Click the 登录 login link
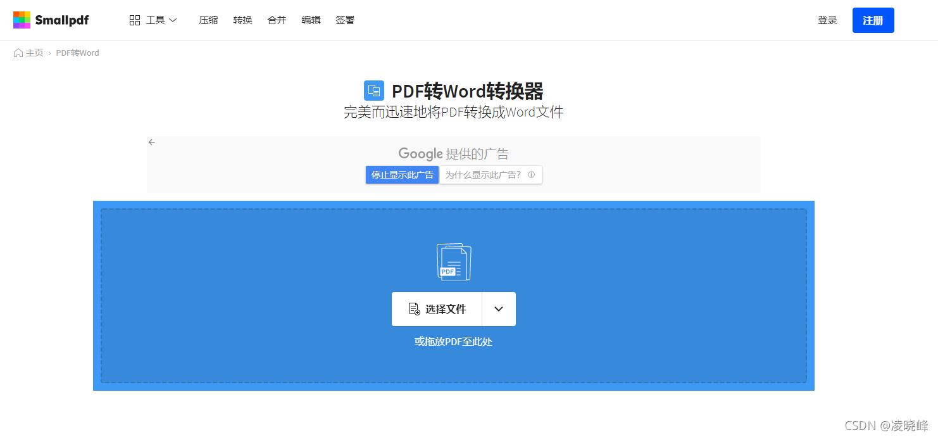 [827, 20]
